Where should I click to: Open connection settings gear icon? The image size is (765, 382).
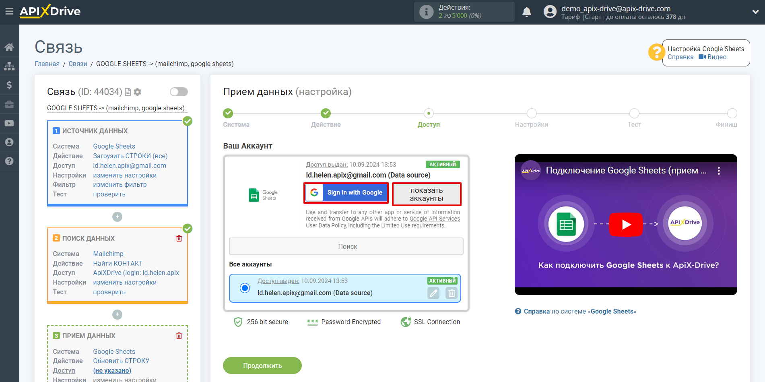pyautogui.click(x=138, y=92)
